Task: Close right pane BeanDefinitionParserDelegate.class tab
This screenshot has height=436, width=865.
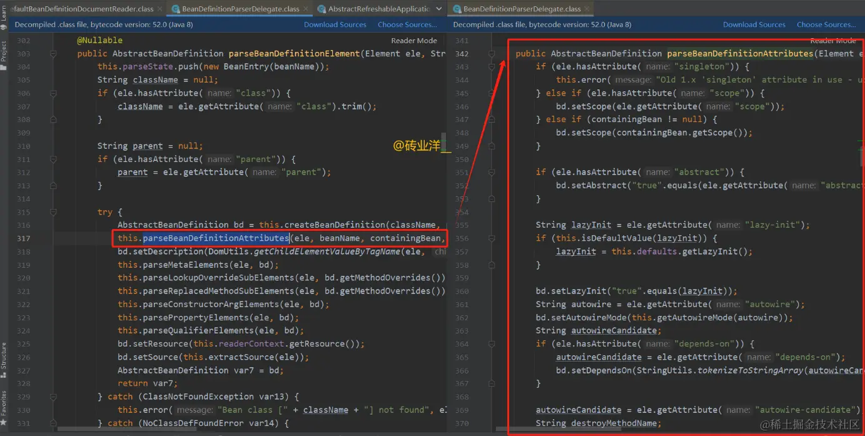Action: point(586,9)
